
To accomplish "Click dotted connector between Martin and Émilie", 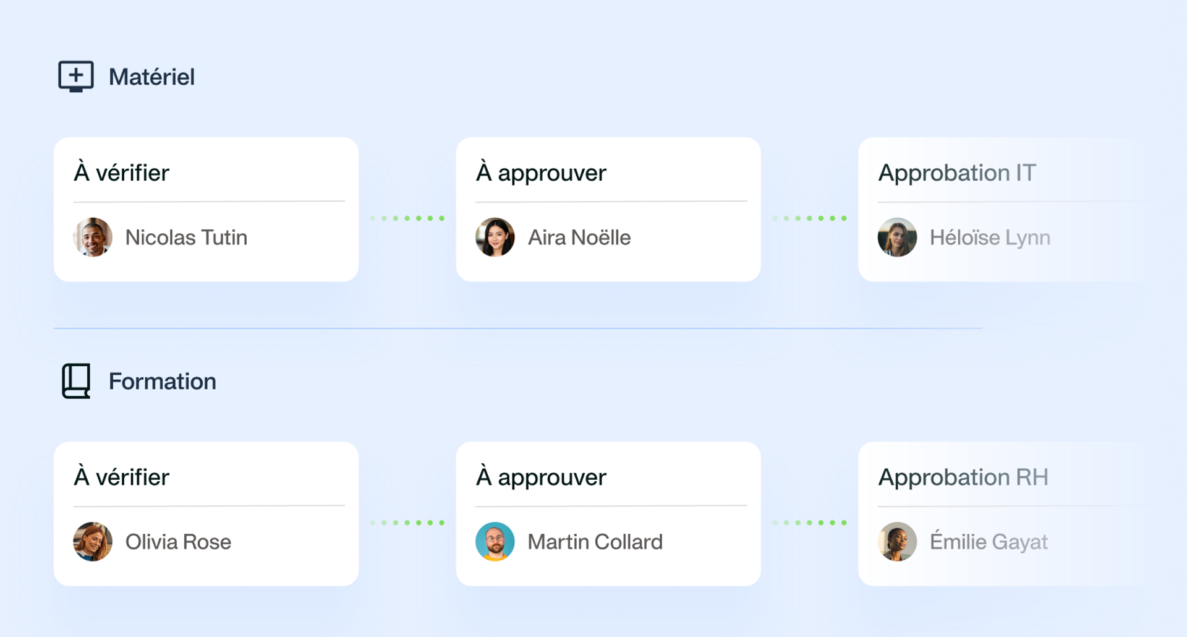I will coord(809,523).
